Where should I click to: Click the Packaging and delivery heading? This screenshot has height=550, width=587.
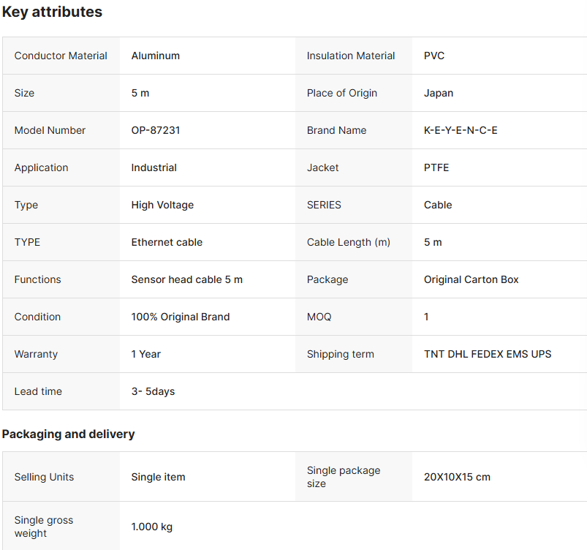pos(68,434)
